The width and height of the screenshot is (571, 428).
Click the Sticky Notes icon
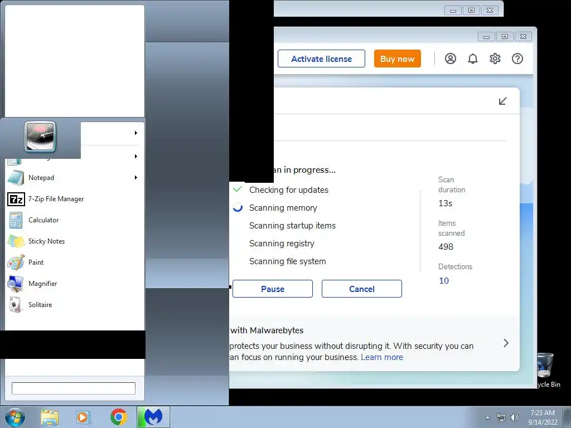(16, 241)
